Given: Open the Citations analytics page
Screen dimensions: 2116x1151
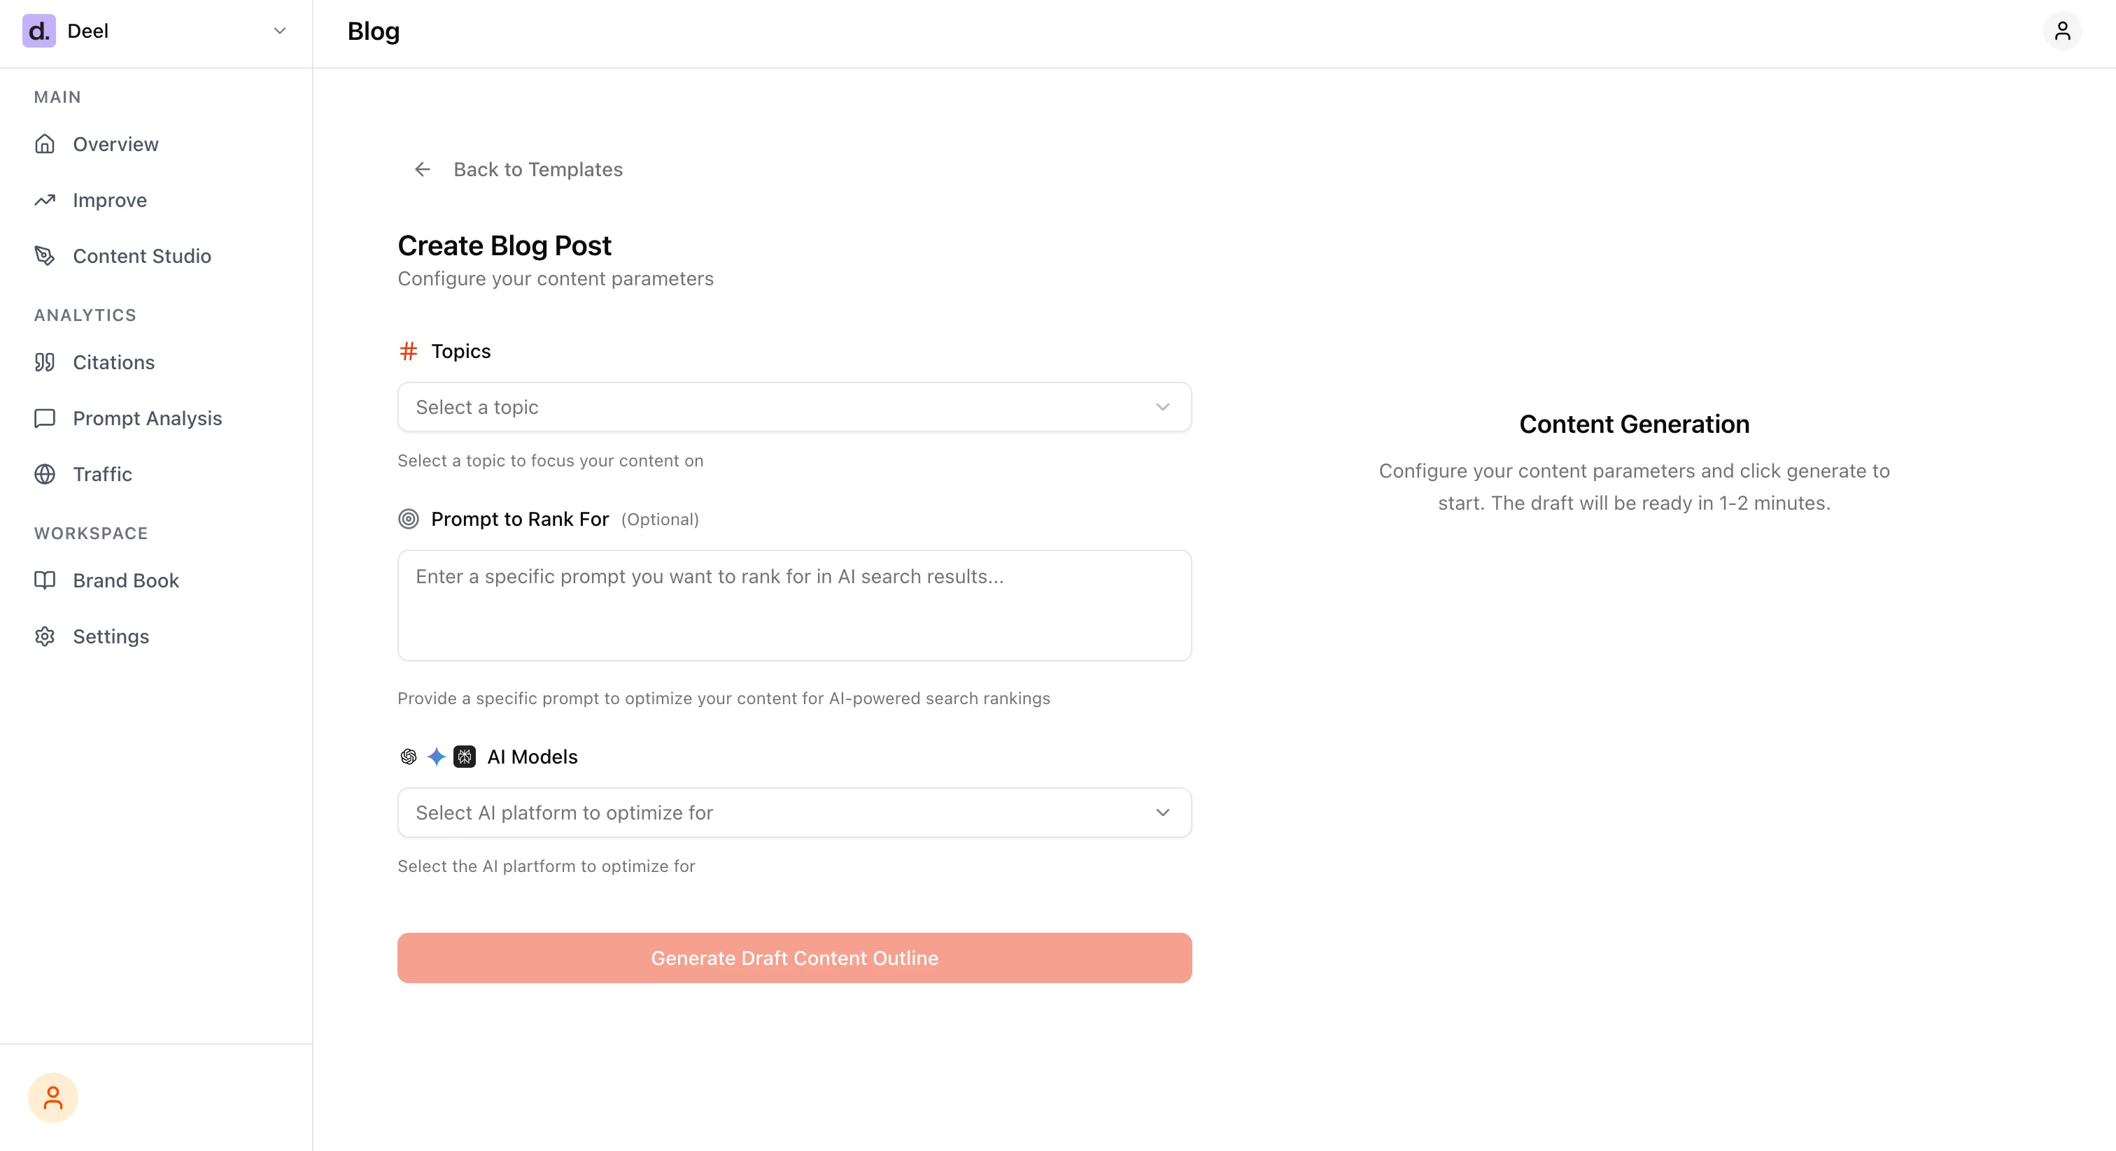Looking at the screenshot, I should [x=113, y=362].
